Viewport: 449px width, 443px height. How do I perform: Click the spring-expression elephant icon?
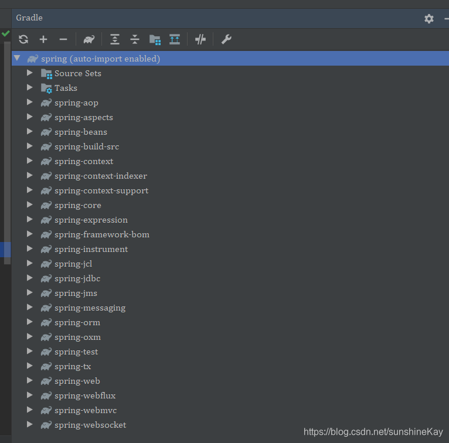click(x=46, y=220)
